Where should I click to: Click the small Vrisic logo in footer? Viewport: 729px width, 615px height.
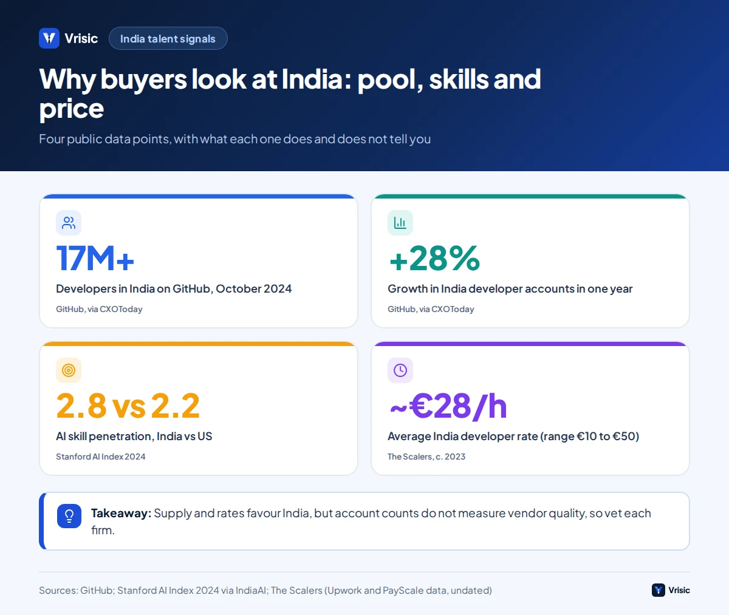pos(659,590)
